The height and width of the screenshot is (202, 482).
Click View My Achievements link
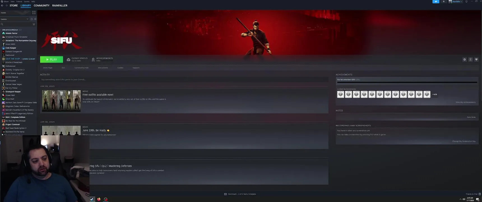465,102
